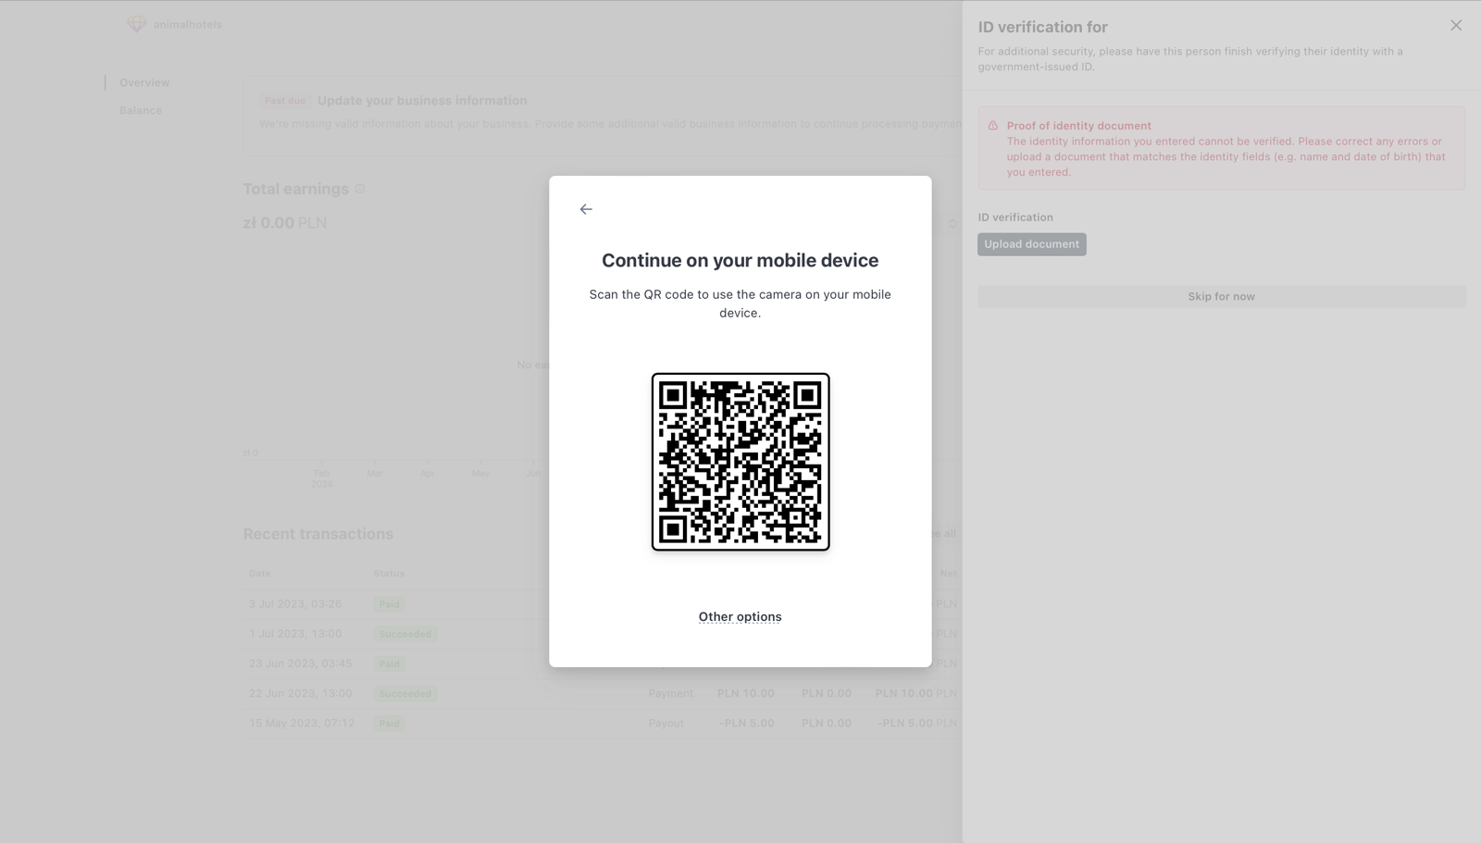Click the animalhotels logo icon
This screenshot has height=843, width=1481.
[x=136, y=25]
